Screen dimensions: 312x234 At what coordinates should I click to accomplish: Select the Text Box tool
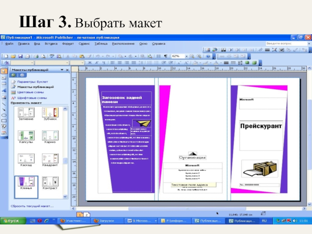point(4,78)
